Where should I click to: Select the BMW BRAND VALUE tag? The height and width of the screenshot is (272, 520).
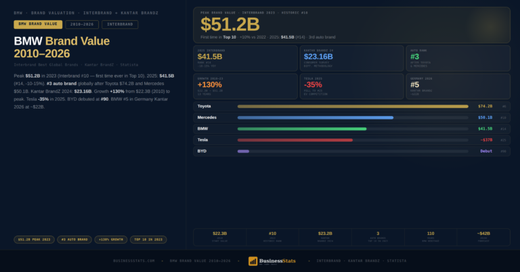click(38, 24)
